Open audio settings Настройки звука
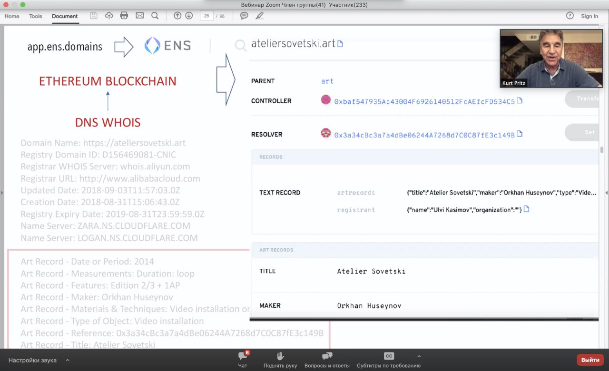The image size is (609, 371). tap(32, 360)
